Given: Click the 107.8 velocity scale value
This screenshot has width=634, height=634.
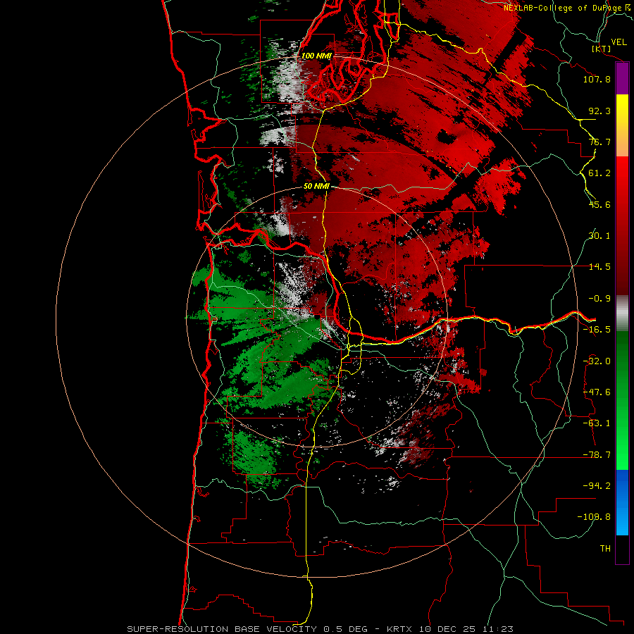Looking at the screenshot, I should coord(597,79).
